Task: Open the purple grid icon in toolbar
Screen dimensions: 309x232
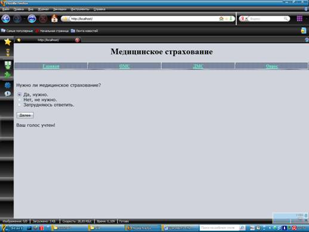Action: 299,18
